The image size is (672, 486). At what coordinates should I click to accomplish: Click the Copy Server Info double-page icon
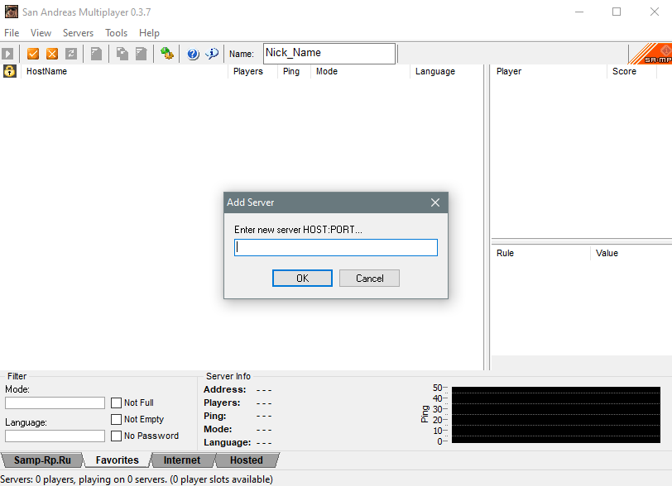[122, 54]
